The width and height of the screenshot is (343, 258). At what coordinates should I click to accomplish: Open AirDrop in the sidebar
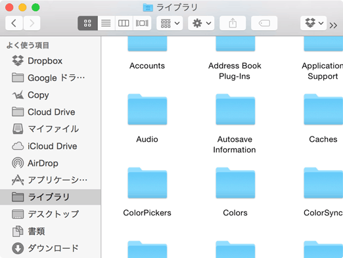coord(51,163)
